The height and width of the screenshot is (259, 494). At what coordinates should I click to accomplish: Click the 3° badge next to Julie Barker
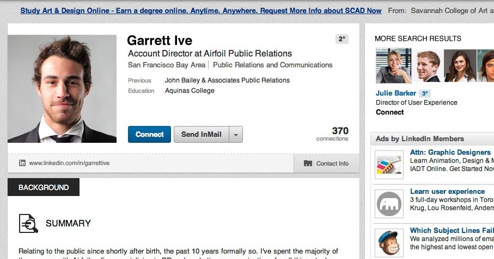point(425,93)
